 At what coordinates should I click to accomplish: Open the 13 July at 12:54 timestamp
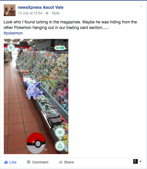[x=30, y=13]
